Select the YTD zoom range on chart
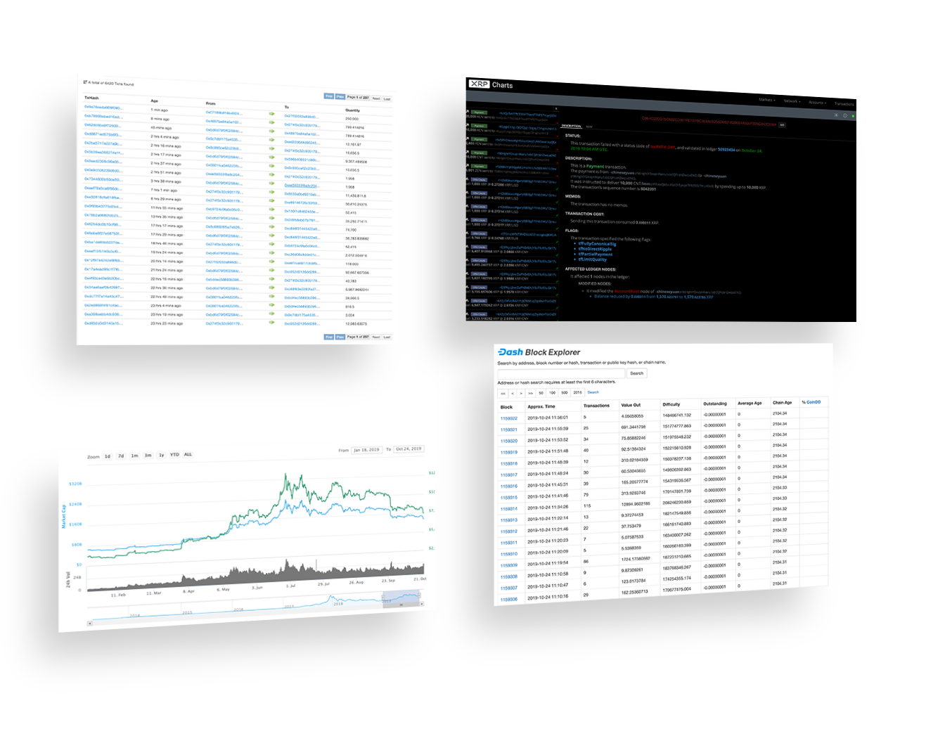This screenshot has height=729, width=945. pyautogui.click(x=174, y=455)
